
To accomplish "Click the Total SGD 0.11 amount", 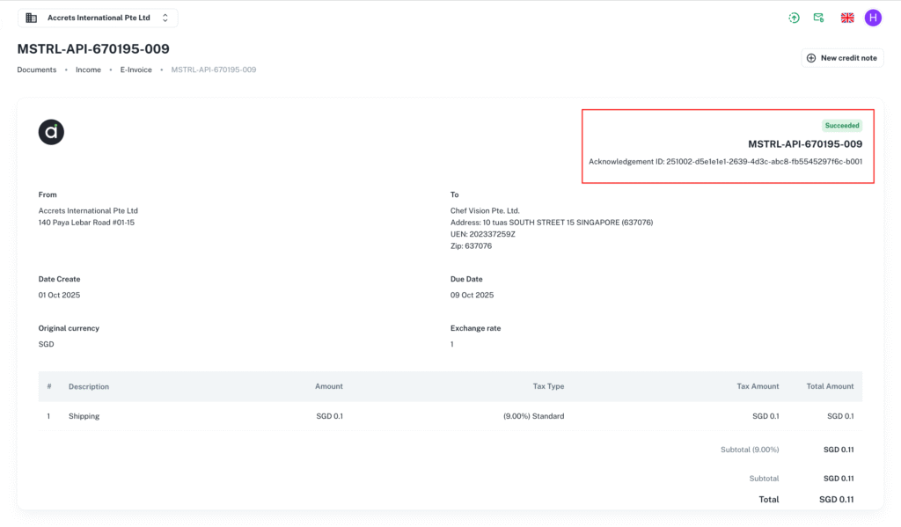I will pos(835,499).
